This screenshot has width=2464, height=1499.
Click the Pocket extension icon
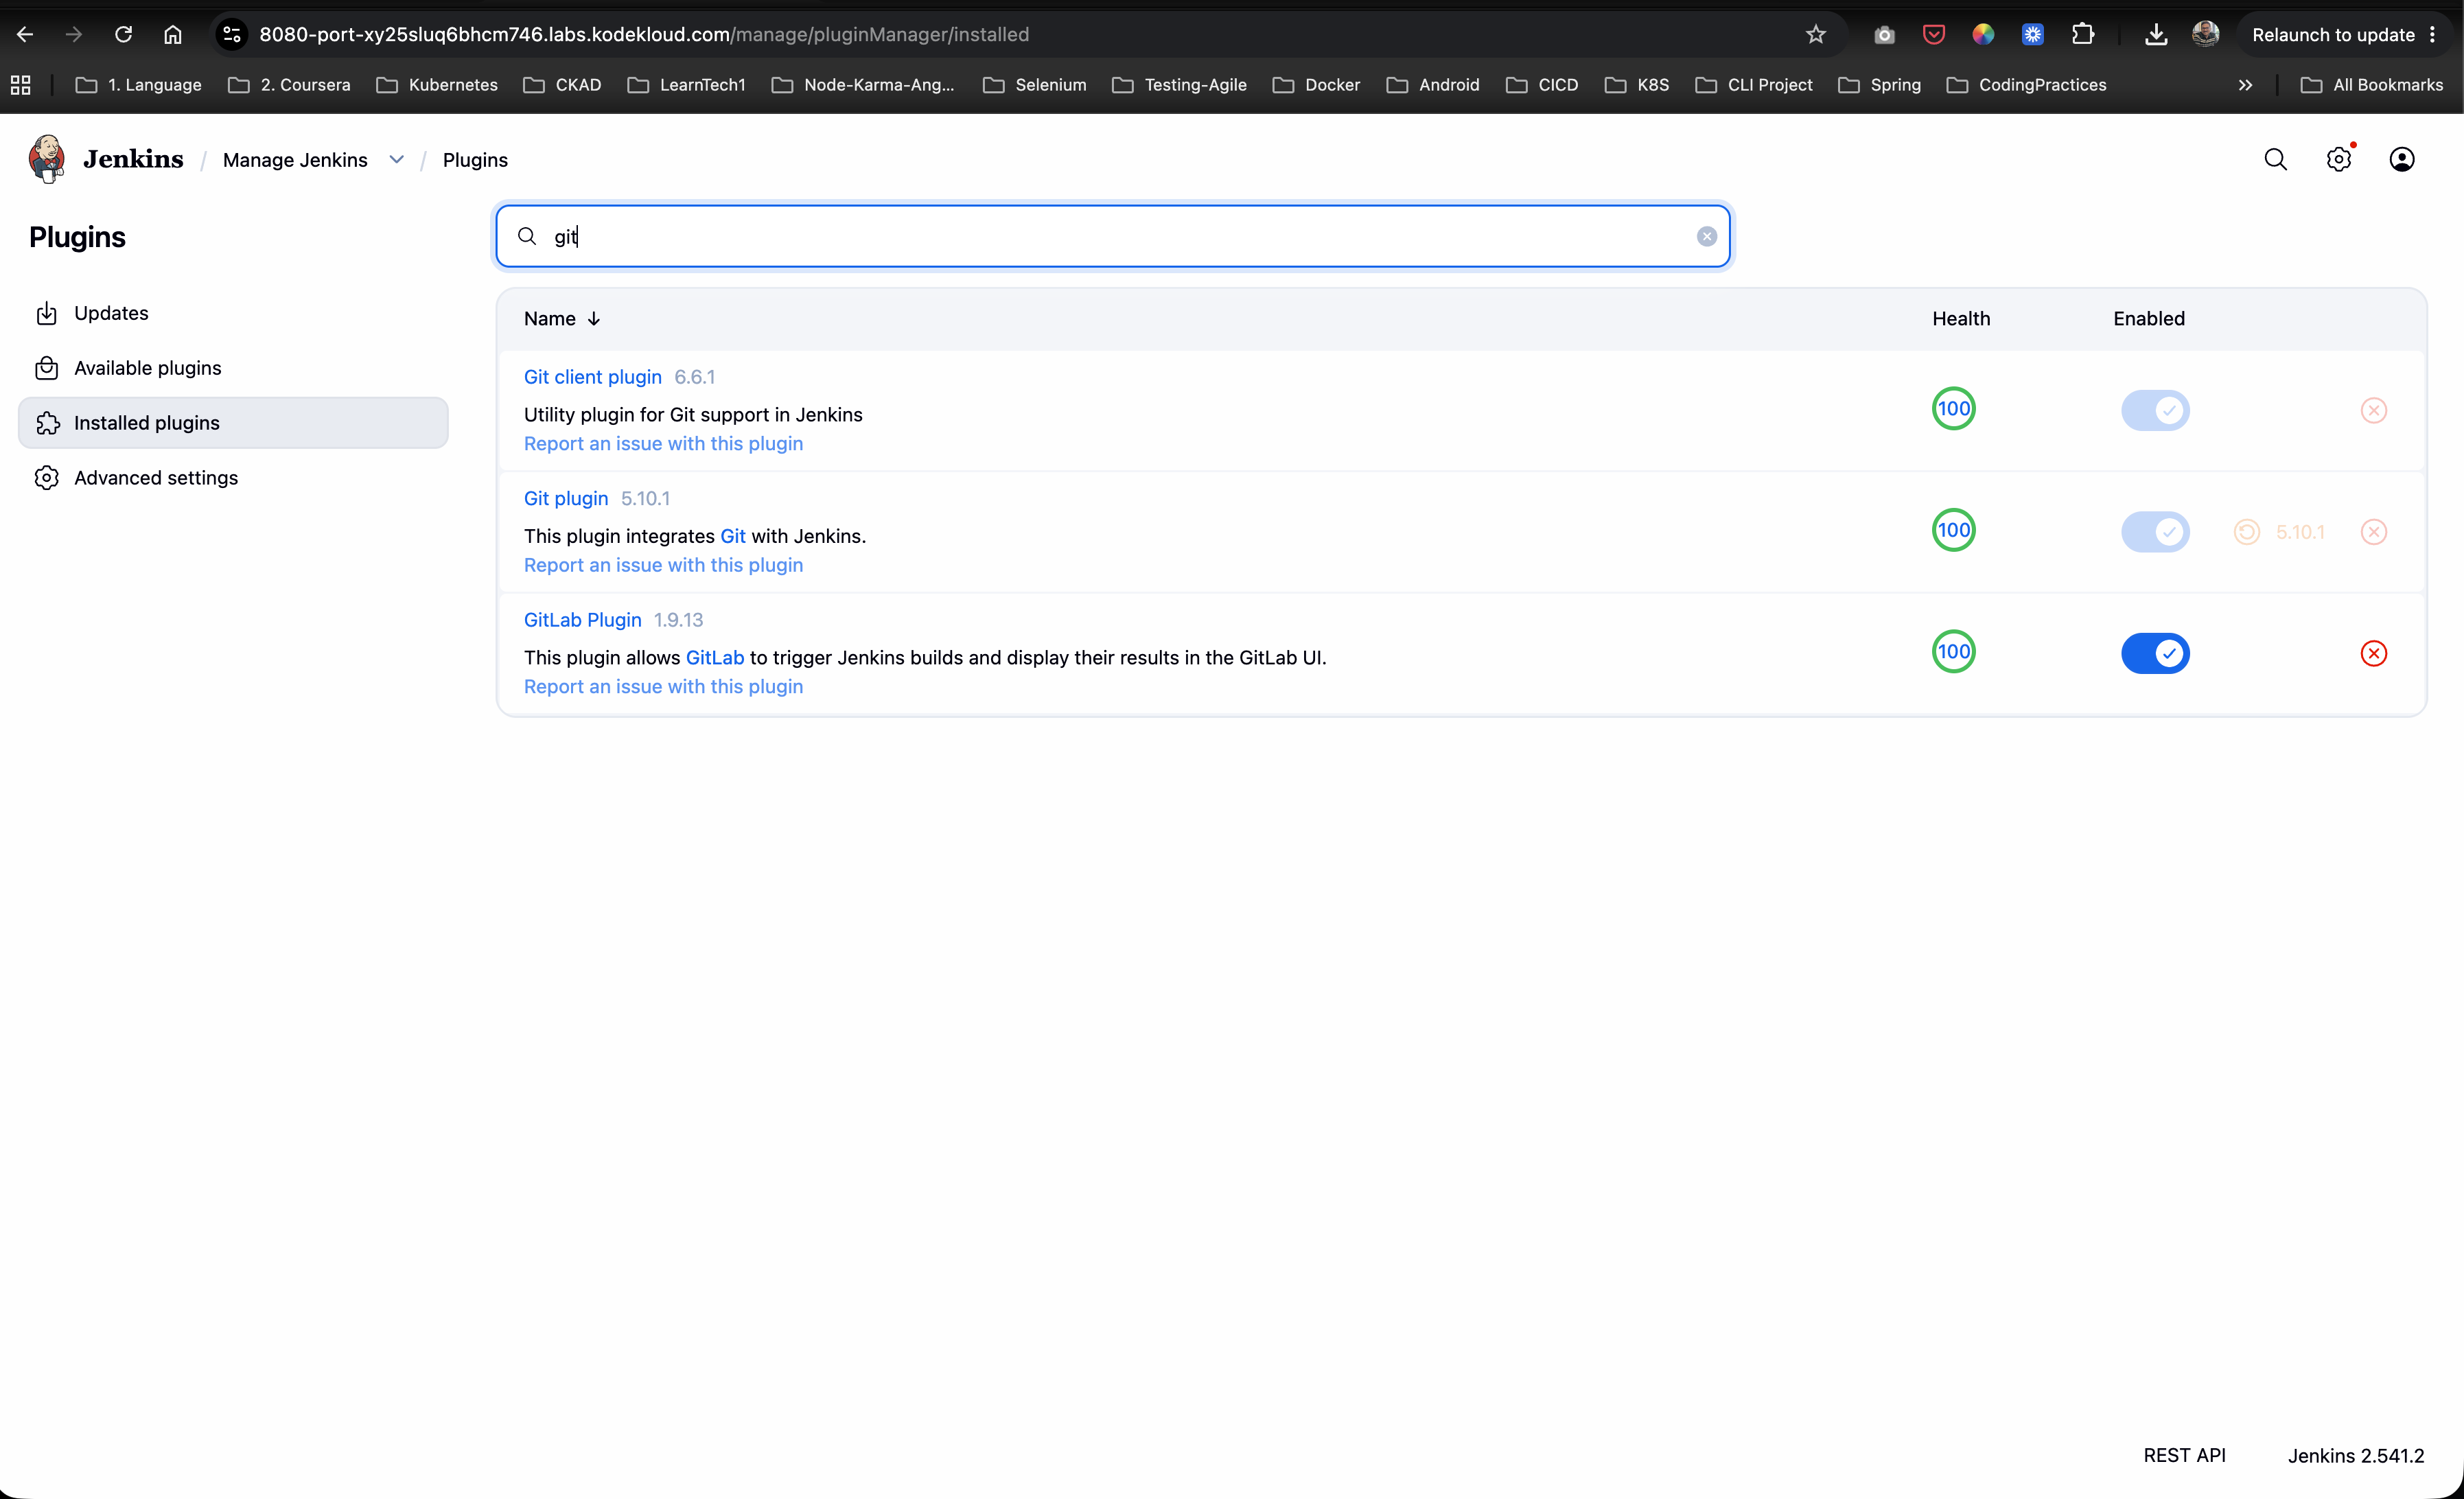1934,34
